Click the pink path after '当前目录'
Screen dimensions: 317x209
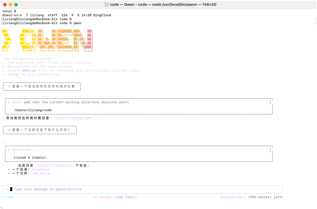pos(55,166)
